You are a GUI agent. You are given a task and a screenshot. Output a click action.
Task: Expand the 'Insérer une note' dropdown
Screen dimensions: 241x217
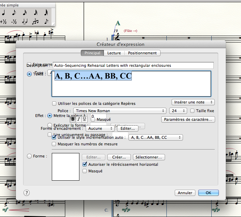[x=193, y=102]
